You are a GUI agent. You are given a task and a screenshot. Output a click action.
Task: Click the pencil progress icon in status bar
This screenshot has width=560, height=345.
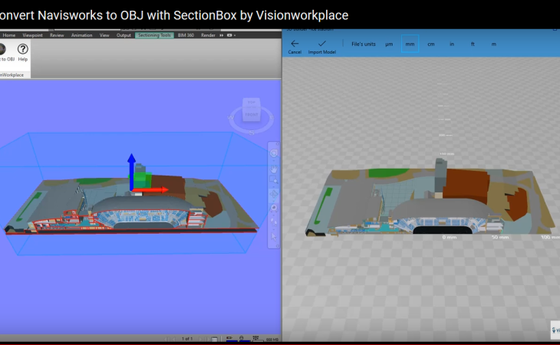tap(229, 338)
